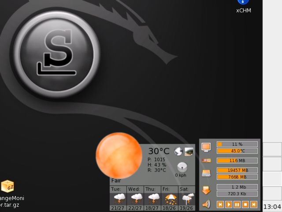Viewport: 282px width, 212px height.
Task: Select Wednesday thunderstorm forecast icon
Action: pyautogui.click(x=137, y=199)
